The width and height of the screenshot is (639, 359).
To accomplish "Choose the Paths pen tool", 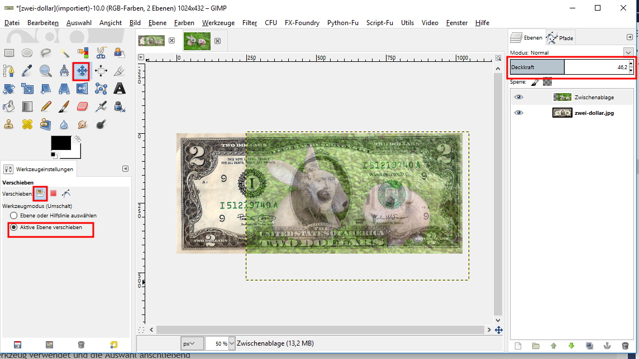I will [9, 71].
